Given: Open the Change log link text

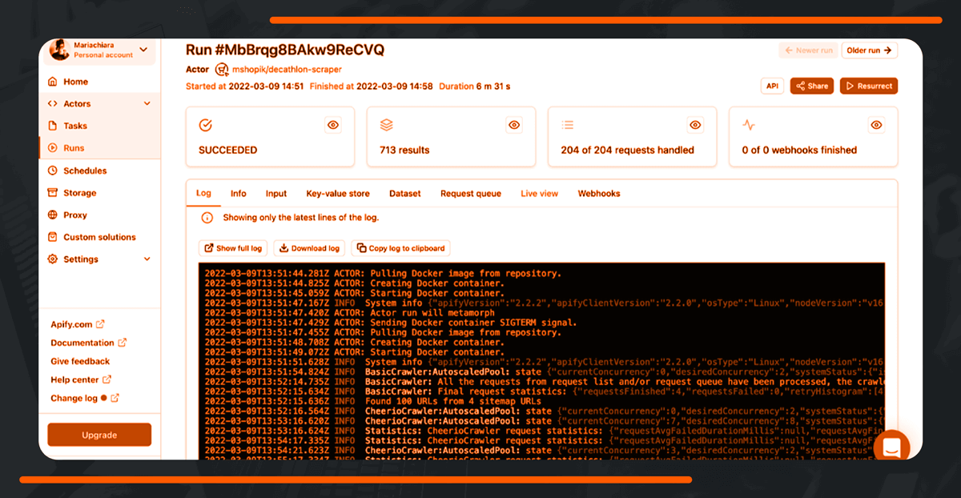Looking at the screenshot, I should 74,398.
